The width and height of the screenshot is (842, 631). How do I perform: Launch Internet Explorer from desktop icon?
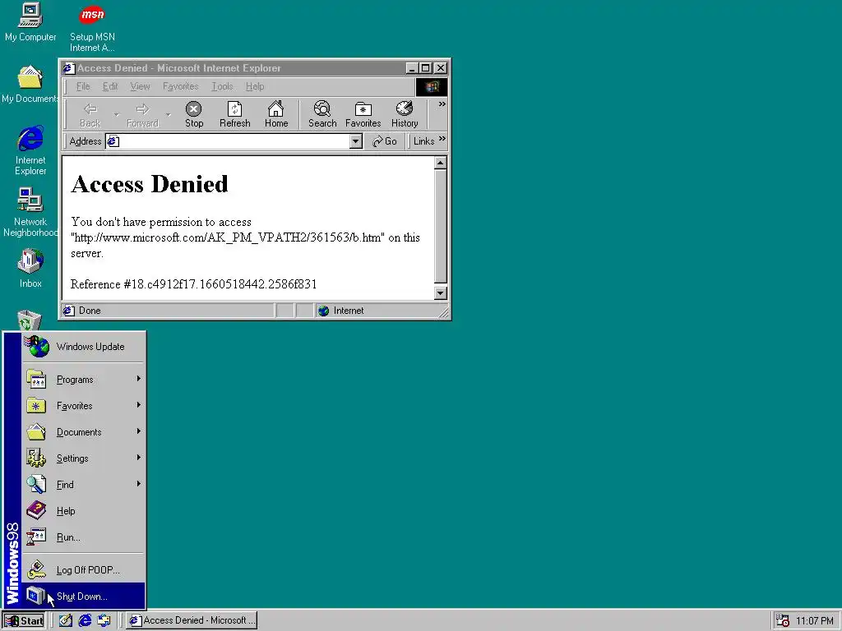[x=30, y=150]
